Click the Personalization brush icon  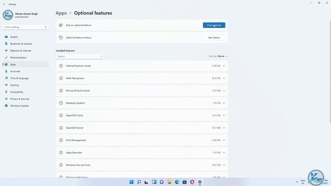[6, 57]
